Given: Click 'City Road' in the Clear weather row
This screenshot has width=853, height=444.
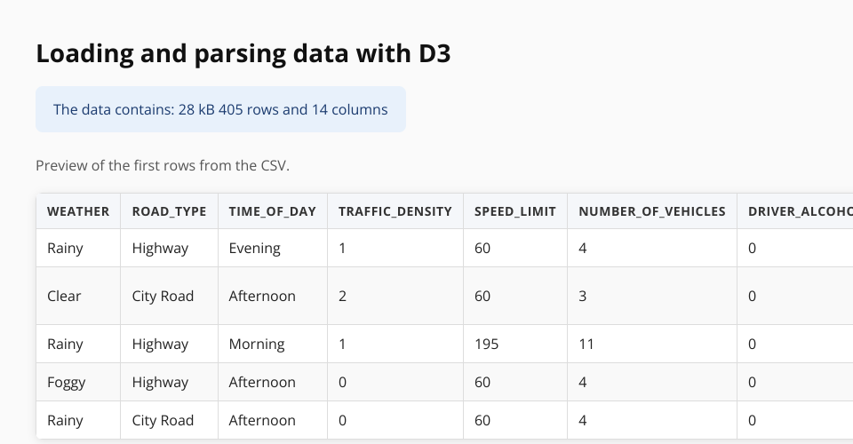Looking at the screenshot, I should 163,296.
